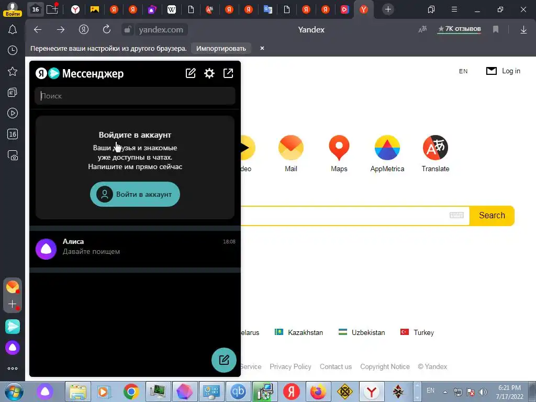Open Firefox from the taskbar
Screen dimensions: 536x402
point(318,392)
